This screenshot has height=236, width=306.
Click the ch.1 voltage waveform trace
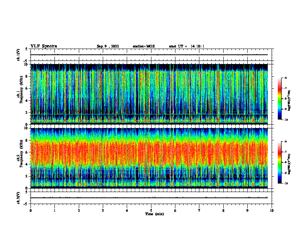coord(149,55)
